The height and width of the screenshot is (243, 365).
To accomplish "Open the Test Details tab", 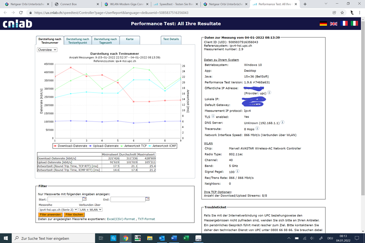I will pos(171,39).
